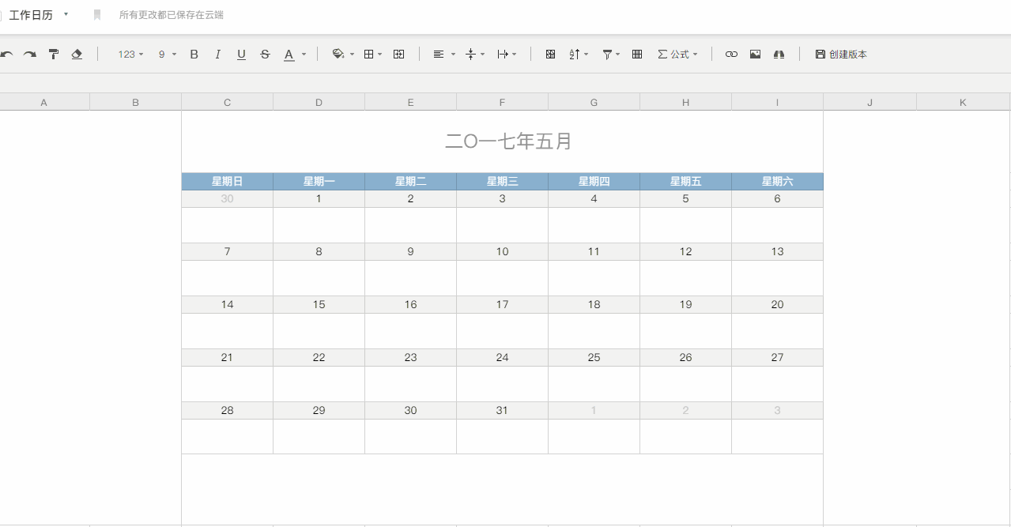The width and height of the screenshot is (1011, 527).
Task: Select the date cell 6
Action: point(777,199)
